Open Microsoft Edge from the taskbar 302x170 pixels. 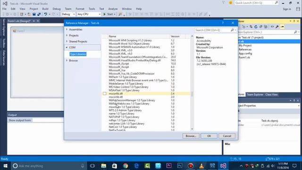pos(136,166)
